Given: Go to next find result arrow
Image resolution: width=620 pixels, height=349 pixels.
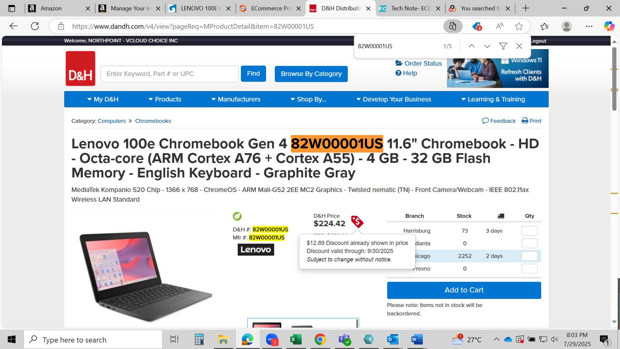Looking at the screenshot, I should (x=487, y=46).
